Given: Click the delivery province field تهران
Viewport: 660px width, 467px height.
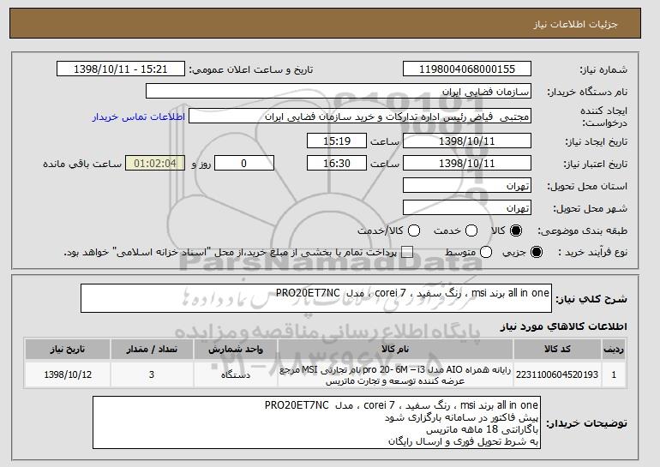Looking at the screenshot, I should pyautogui.click(x=467, y=186).
